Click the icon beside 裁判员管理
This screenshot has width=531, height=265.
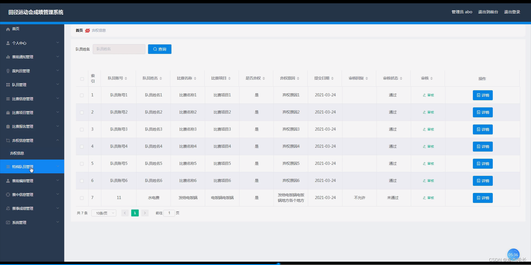pyautogui.click(x=8, y=71)
